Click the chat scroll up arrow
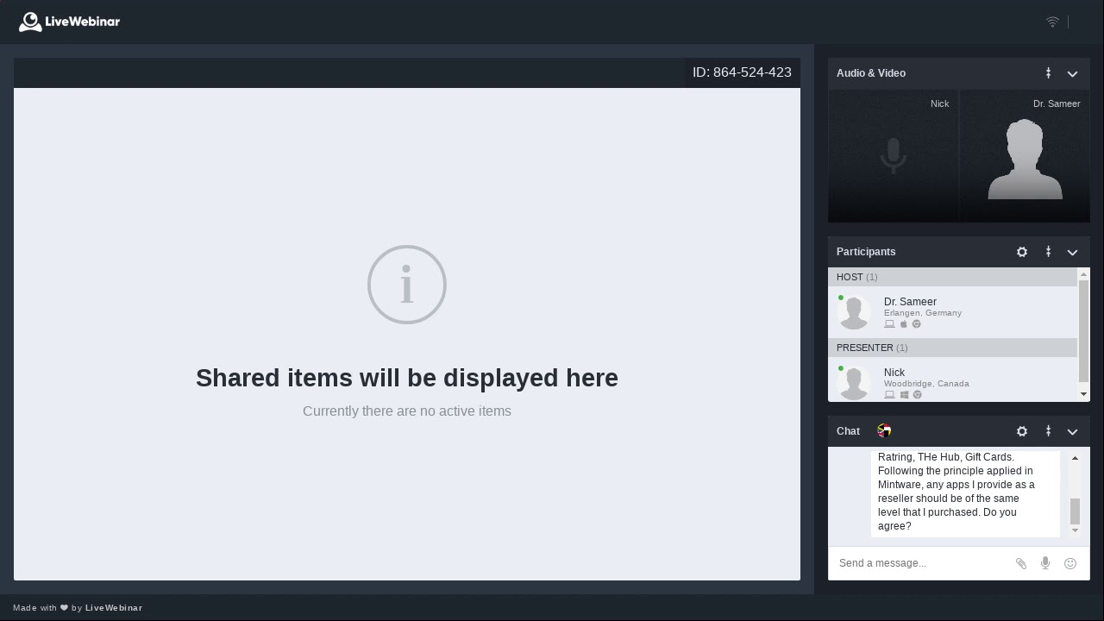The width and height of the screenshot is (1104, 621). (1075, 458)
